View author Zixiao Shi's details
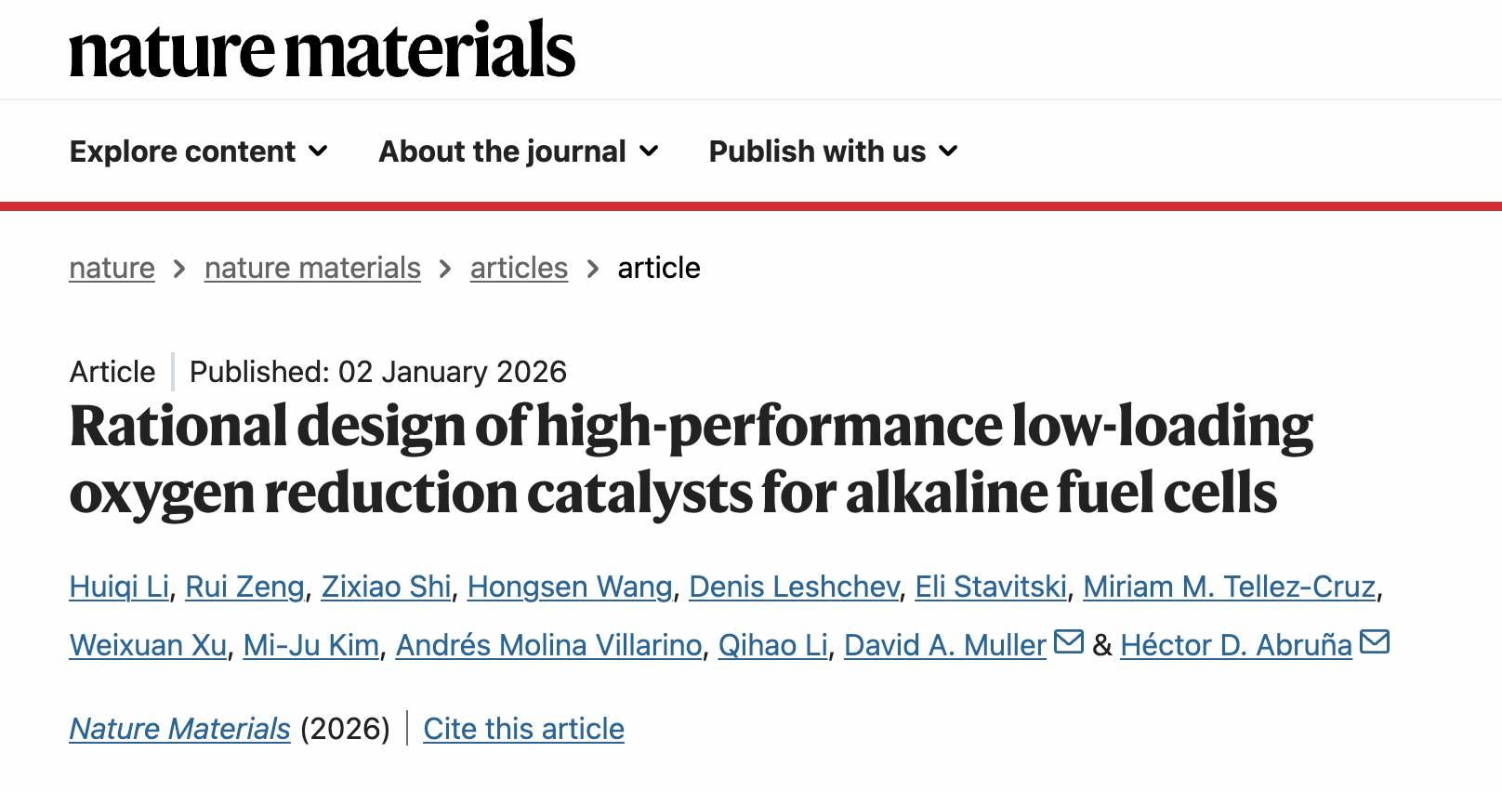 click(x=386, y=587)
